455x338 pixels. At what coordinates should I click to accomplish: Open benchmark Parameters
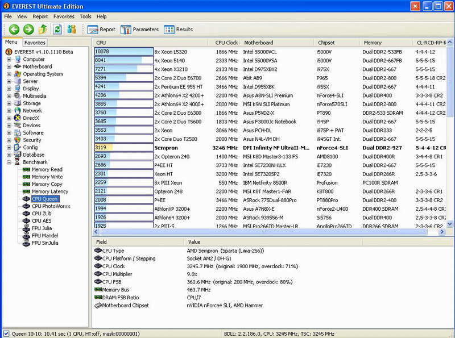(139, 30)
